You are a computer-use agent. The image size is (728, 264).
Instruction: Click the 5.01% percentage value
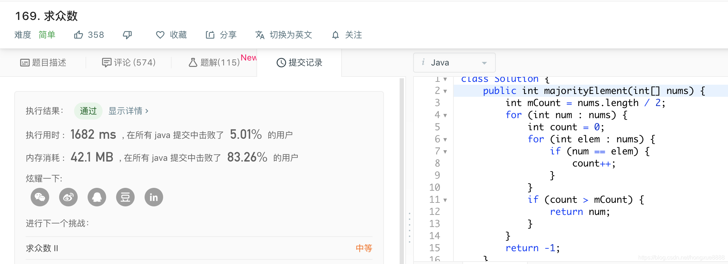pos(246,134)
